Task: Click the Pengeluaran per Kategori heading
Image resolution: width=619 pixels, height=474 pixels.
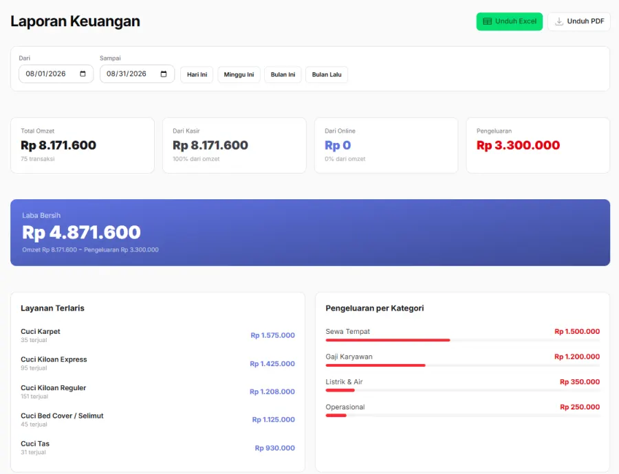Action: 375,308
